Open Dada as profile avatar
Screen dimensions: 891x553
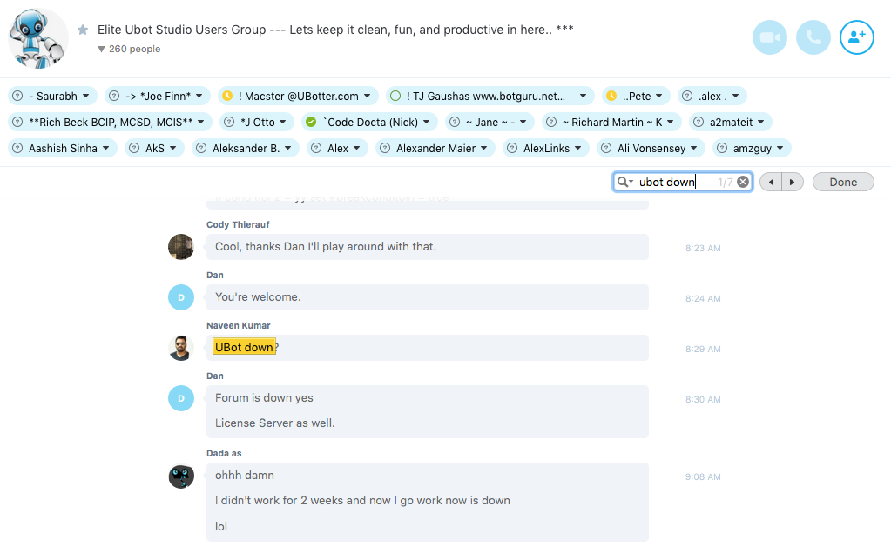tap(180, 476)
